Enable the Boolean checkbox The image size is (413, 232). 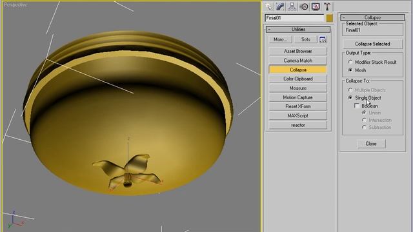[357, 106]
